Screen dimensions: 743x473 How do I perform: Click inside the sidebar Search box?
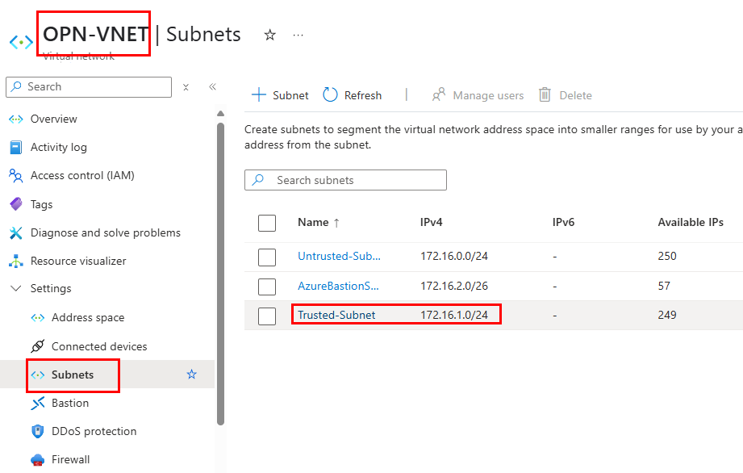pyautogui.click(x=89, y=87)
